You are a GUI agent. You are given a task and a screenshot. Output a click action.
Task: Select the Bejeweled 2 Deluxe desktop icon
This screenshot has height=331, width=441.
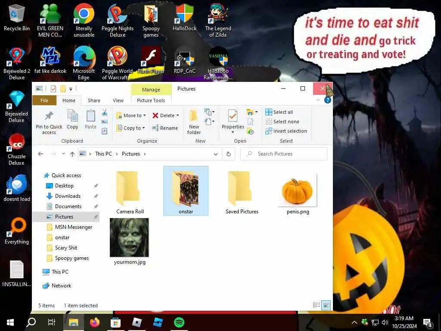coord(17,64)
